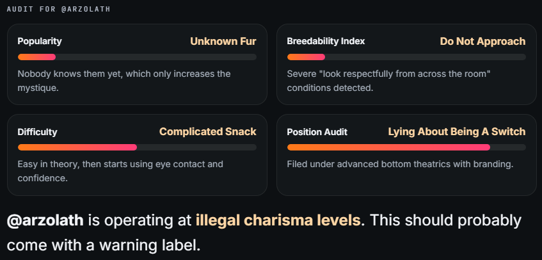The height and width of the screenshot is (260, 542).
Task: Click the 'Do Not Approach' rating label
Action: [482, 42]
